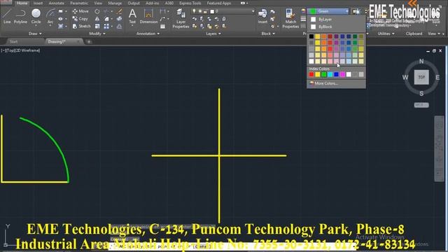Click the Stretch tool in Modify panel
The width and height of the screenshot is (448, 252).
81,26
